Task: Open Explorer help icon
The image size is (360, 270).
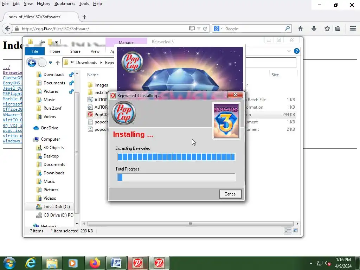Action: [x=296, y=51]
